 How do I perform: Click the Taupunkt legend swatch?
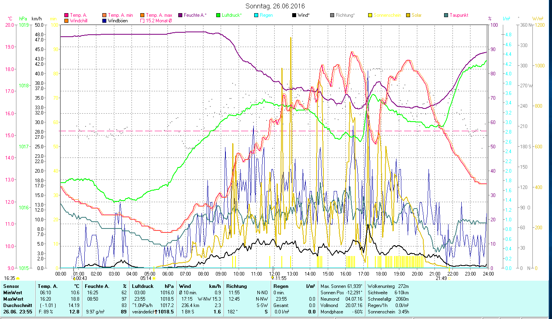point(446,16)
